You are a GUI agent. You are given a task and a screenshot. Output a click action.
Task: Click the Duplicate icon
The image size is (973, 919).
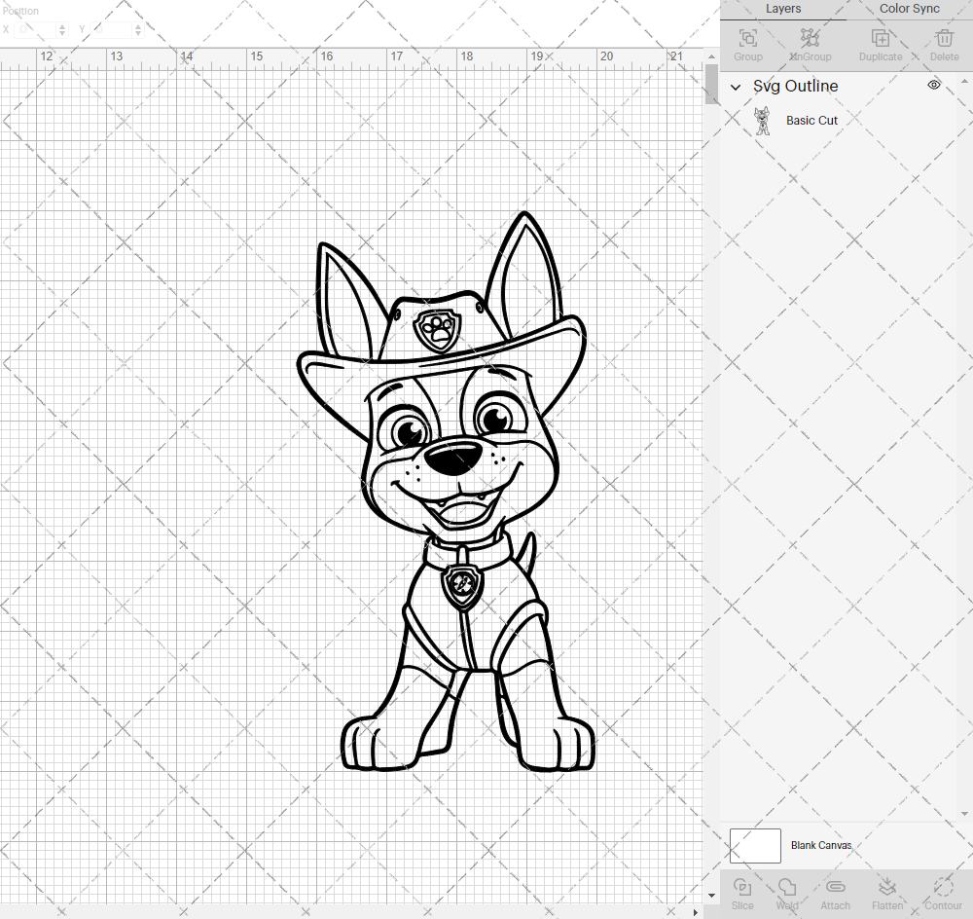880,38
